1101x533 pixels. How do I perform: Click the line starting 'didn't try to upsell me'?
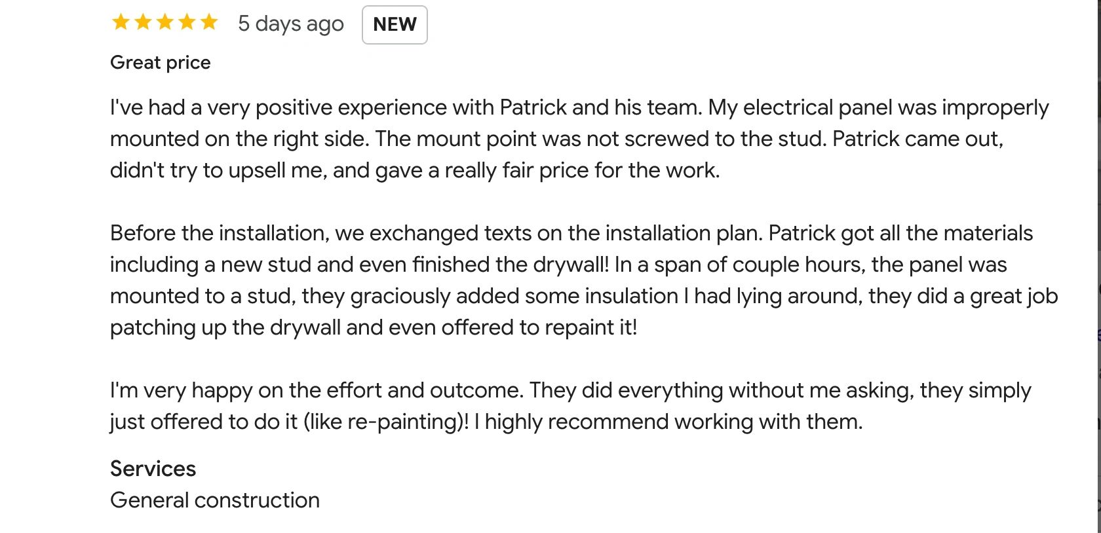(415, 171)
